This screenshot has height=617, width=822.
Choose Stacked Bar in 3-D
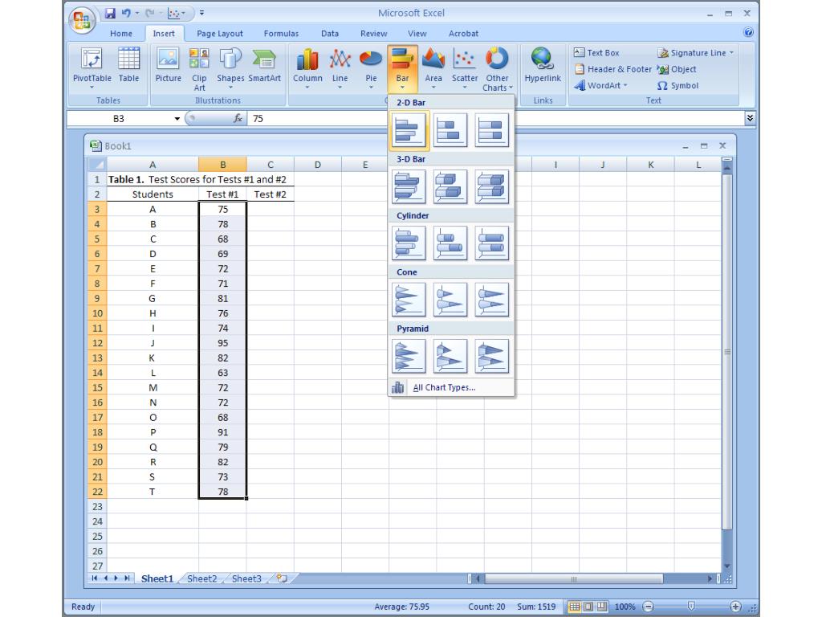[450, 186]
